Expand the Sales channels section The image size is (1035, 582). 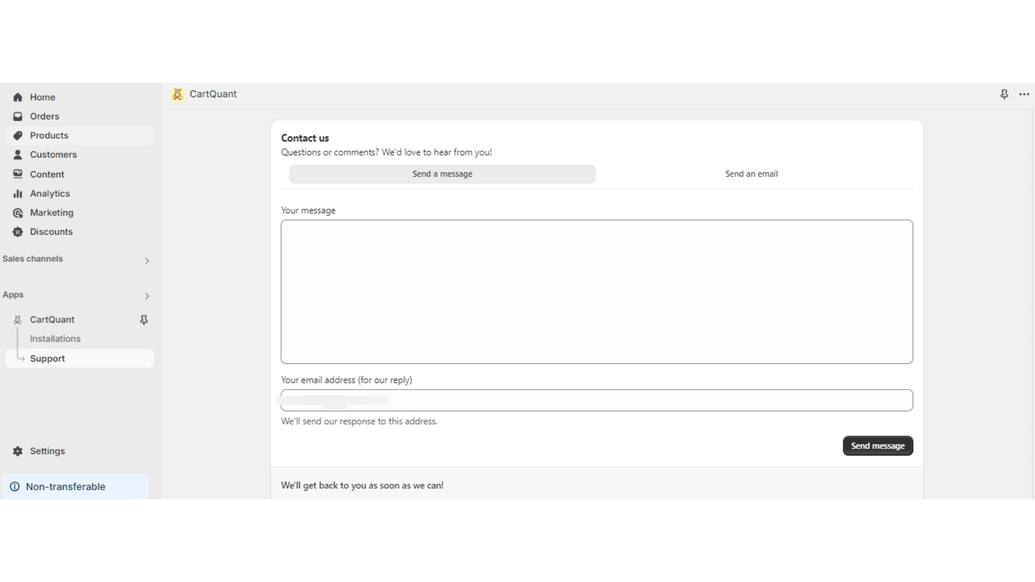(x=147, y=261)
